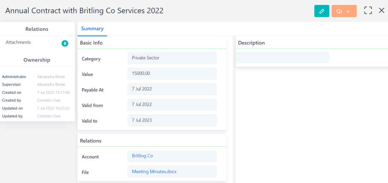
Task: Open the Attachments relation row
Action: pos(37,43)
